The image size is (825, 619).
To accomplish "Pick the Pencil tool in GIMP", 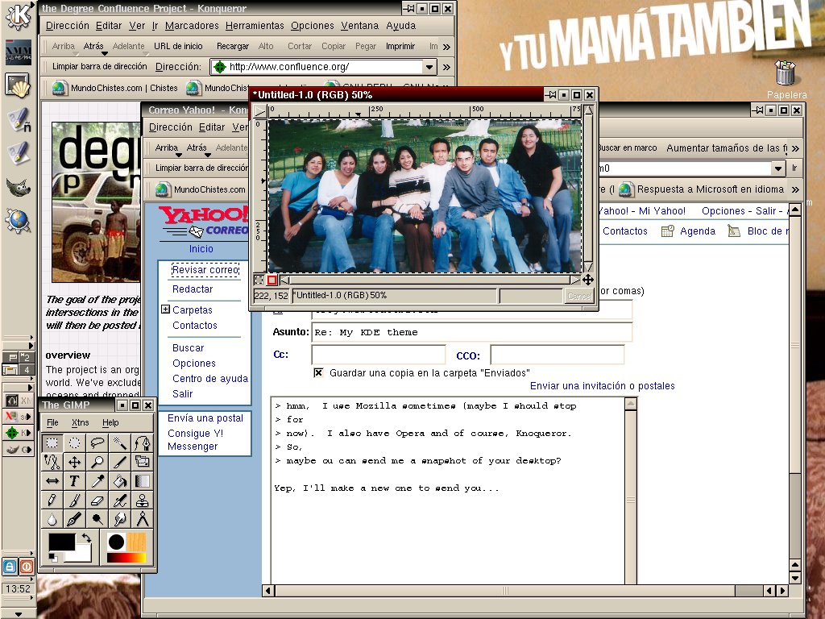I will tap(52, 500).
